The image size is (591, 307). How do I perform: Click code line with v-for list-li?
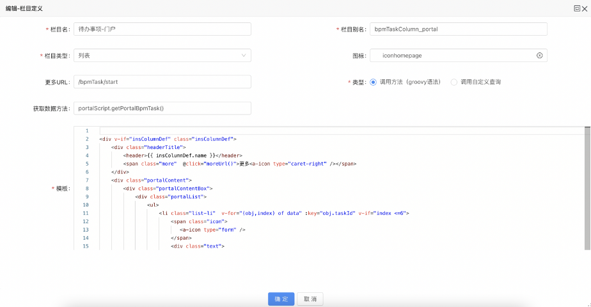pos(284,213)
